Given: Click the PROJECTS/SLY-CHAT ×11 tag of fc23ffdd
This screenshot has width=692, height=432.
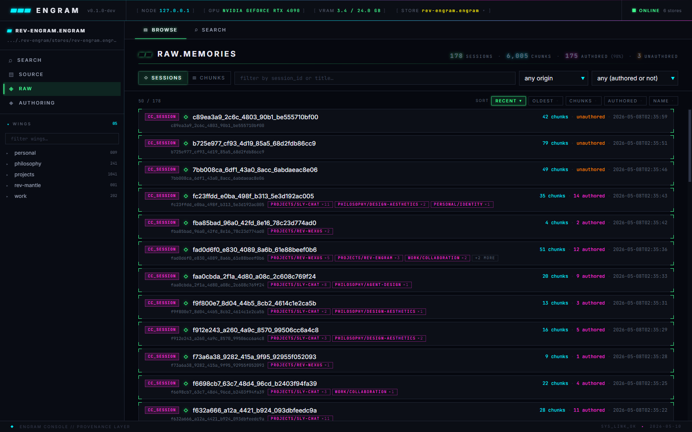Looking at the screenshot, I should click(300, 204).
